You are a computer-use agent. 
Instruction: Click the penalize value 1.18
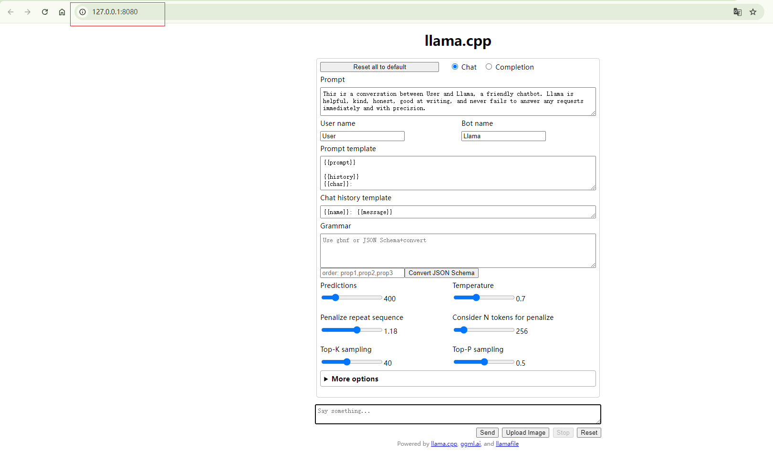coord(391,331)
